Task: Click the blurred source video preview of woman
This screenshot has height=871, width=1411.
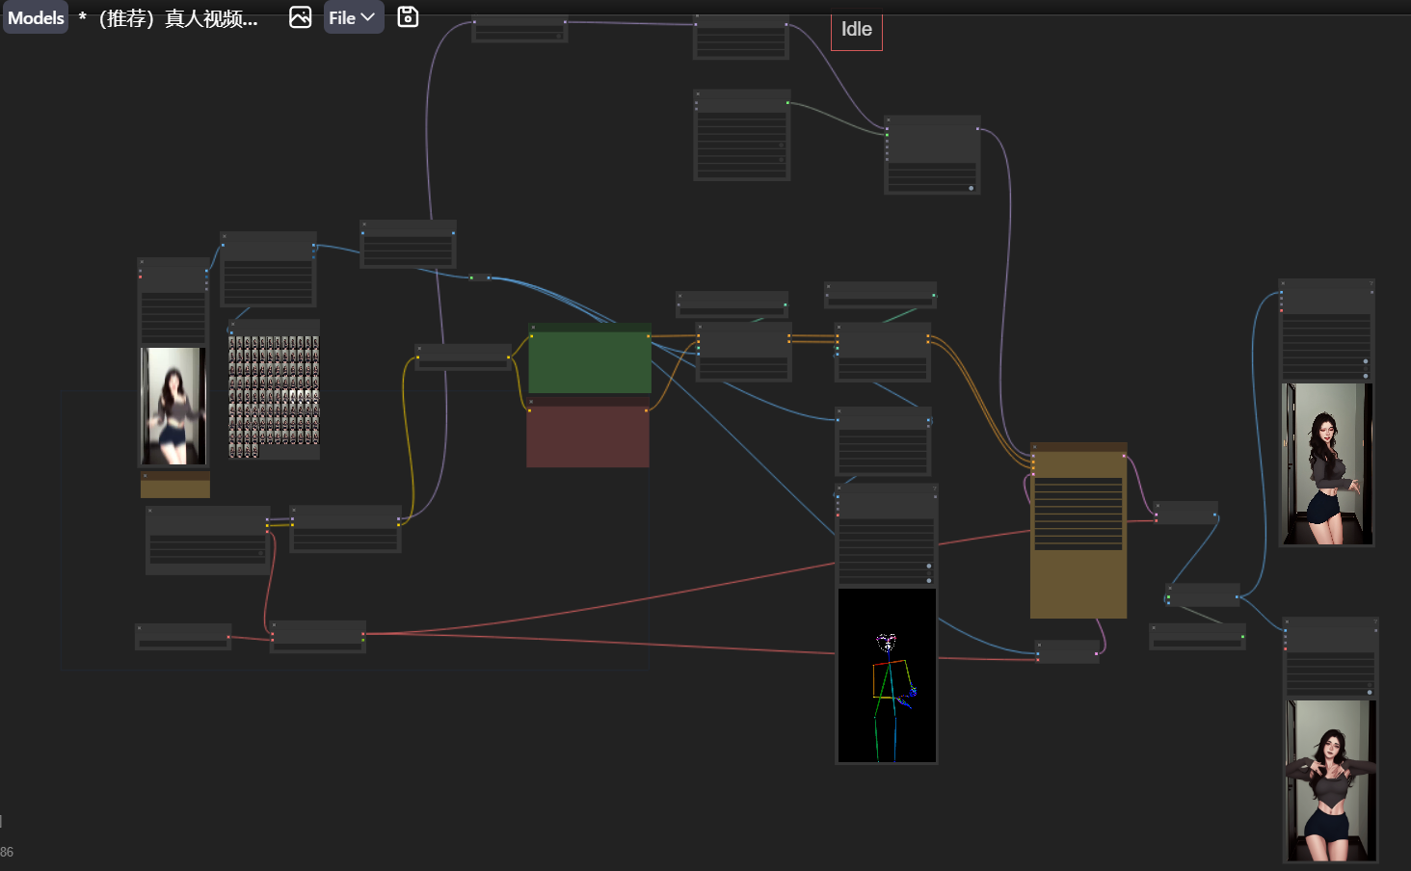Action: point(173,407)
